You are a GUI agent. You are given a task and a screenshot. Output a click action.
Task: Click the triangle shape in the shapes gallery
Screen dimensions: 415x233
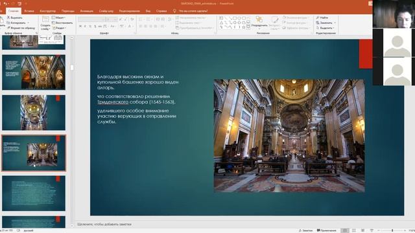[221, 23]
